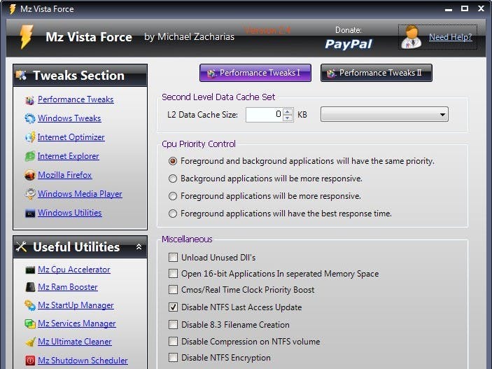Check Disable 8.3 Filename Creation
This screenshot has width=492, height=369.
(173, 324)
